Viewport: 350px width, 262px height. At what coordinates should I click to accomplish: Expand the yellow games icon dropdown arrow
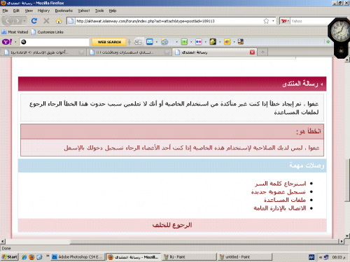220,42
